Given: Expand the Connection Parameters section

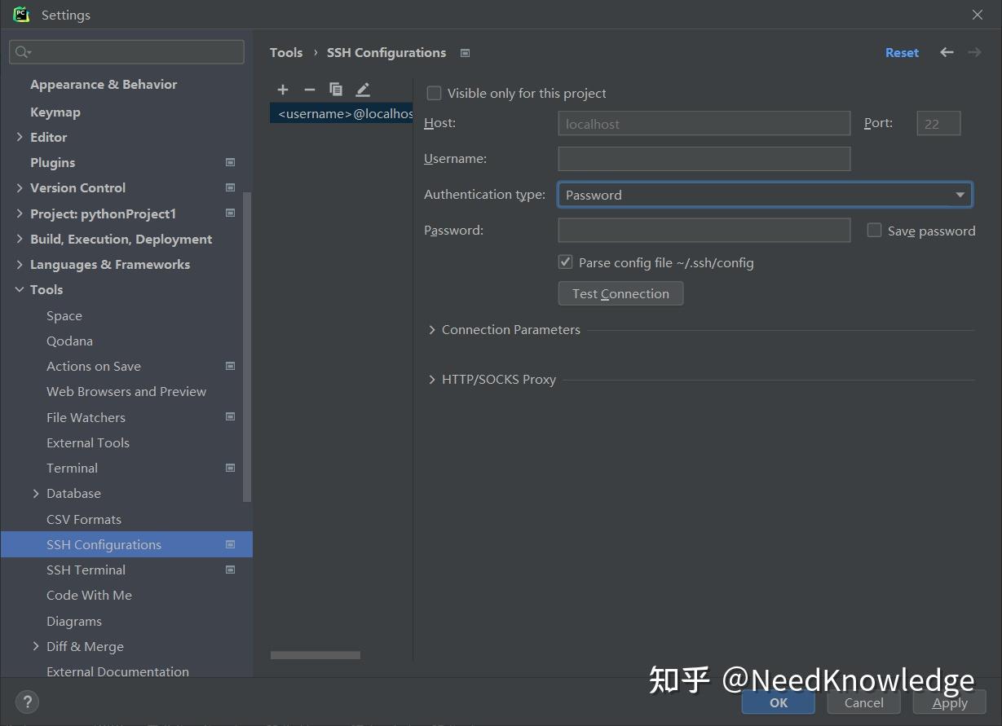Looking at the screenshot, I should pyautogui.click(x=432, y=330).
